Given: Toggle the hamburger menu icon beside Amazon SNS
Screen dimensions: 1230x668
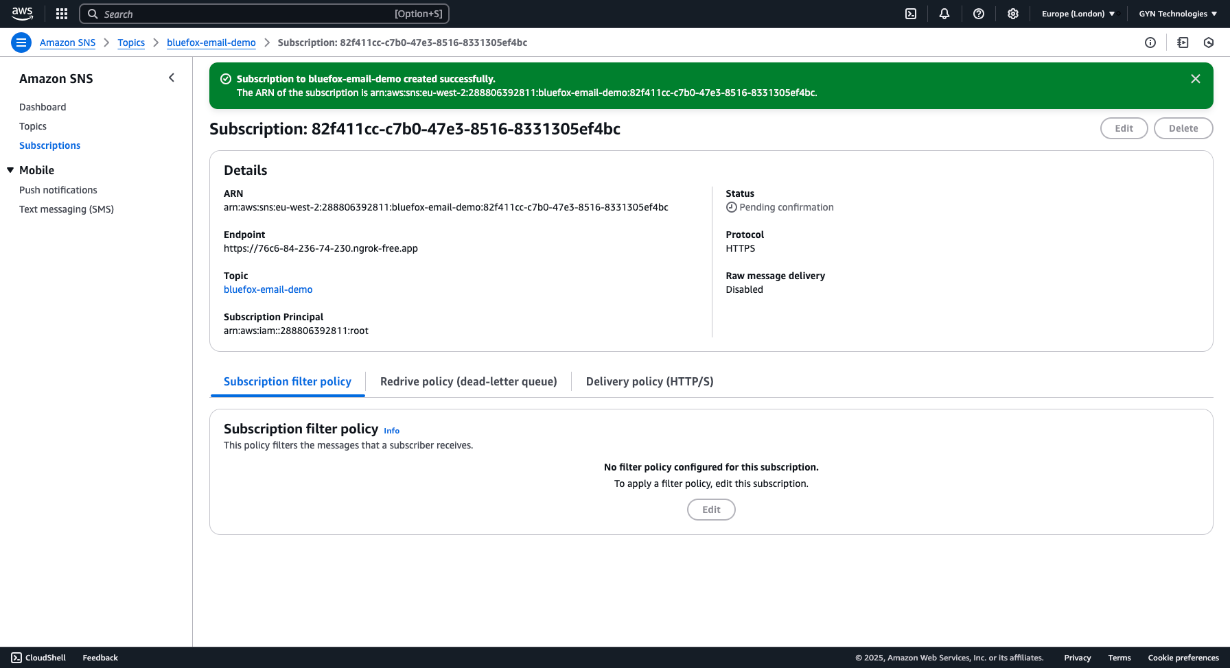Looking at the screenshot, I should (21, 43).
